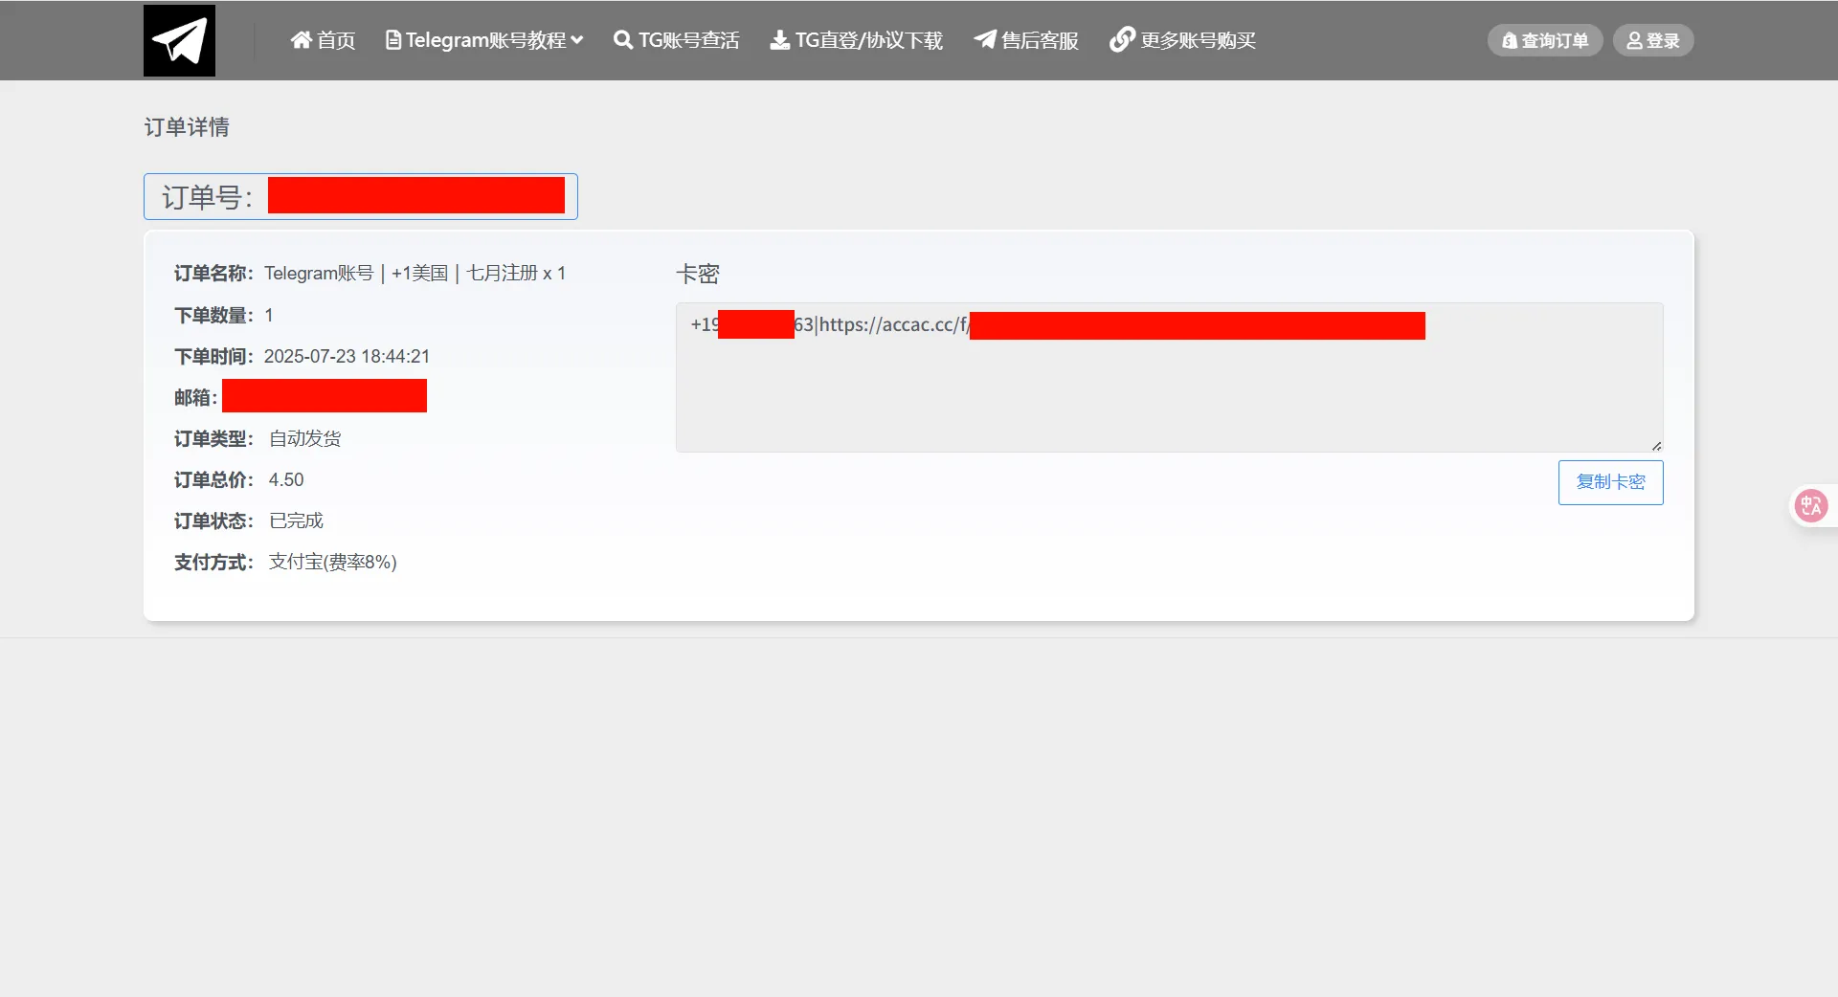This screenshot has width=1838, height=997.
Task: Expand the Telegram账号教程 dropdown chevron
Action: coord(577,40)
